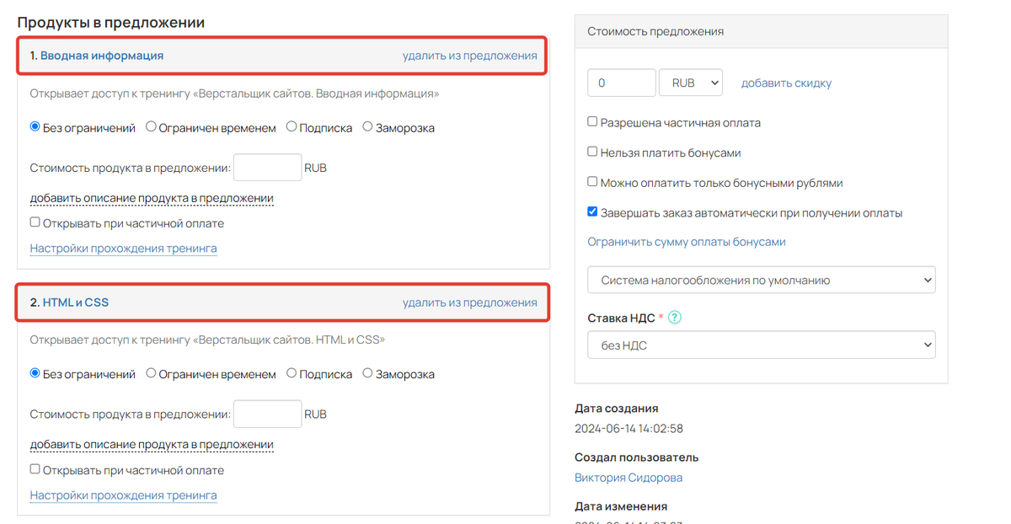Click the Создал пользователь label

pyautogui.click(x=637, y=457)
